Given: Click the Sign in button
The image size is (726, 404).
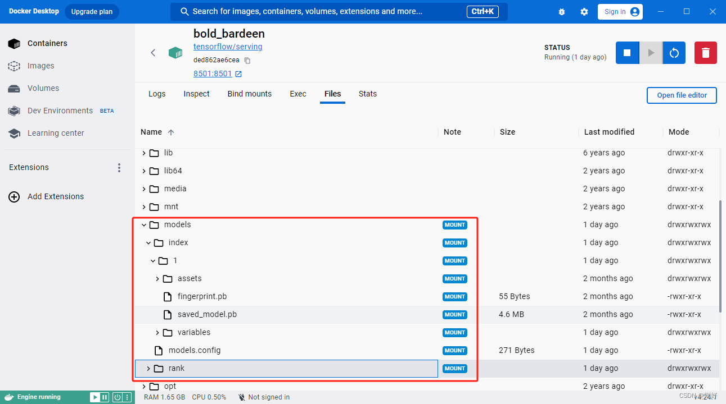Looking at the screenshot, I should pyautogui.click(x=621, y=12).
